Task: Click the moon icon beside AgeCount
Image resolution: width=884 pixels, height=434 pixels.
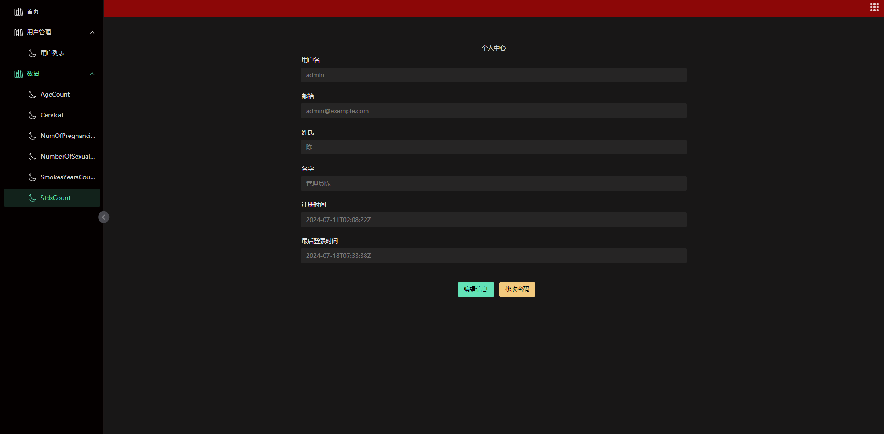Action: pyautogui.click(x=32, y=94)
